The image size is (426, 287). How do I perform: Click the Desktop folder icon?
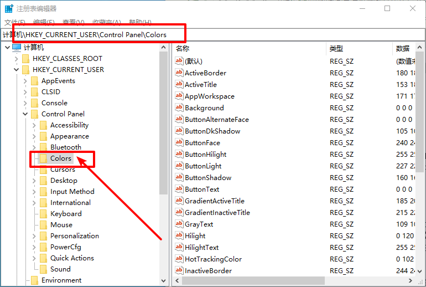coord(44,181)
